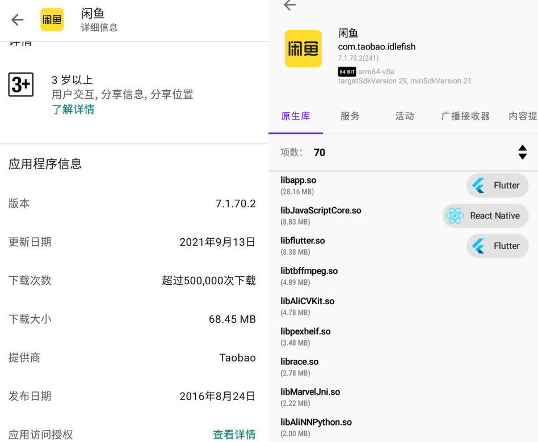Switch to the 服务 tab

click(x=350, y=116)
